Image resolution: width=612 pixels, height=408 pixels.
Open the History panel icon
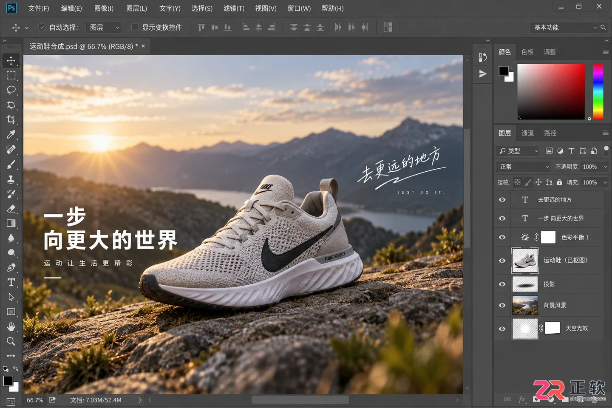[x=483, y=57]
